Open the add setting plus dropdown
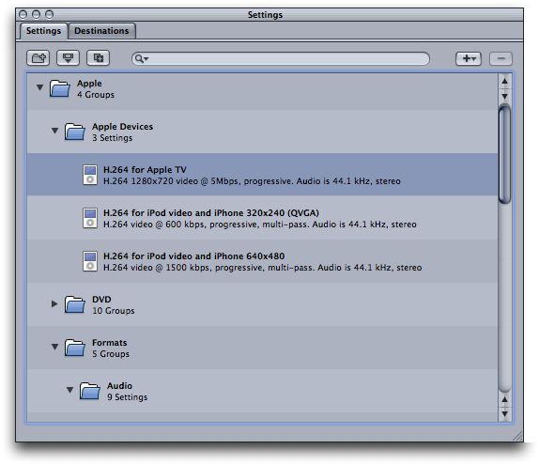This screenshot has width=539, height=465. point(469,58)
